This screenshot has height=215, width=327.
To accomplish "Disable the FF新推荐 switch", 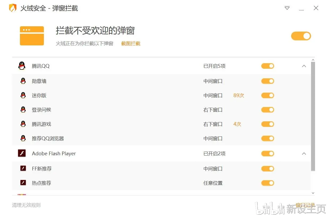I will click(268, 169).
